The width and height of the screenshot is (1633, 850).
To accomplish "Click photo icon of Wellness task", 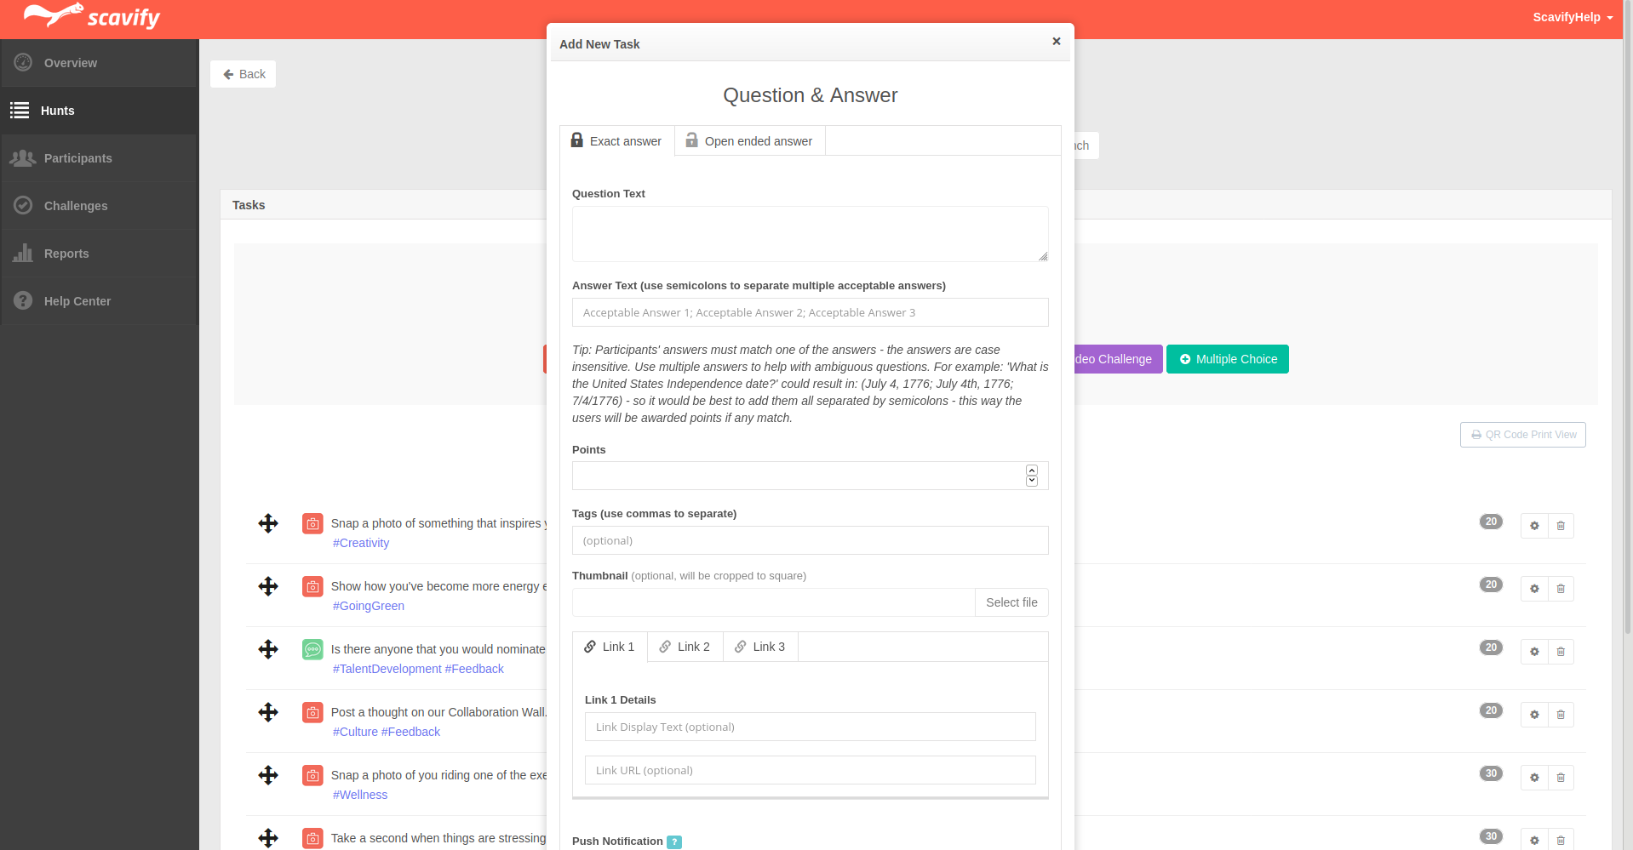I will [x=312, y=775].
